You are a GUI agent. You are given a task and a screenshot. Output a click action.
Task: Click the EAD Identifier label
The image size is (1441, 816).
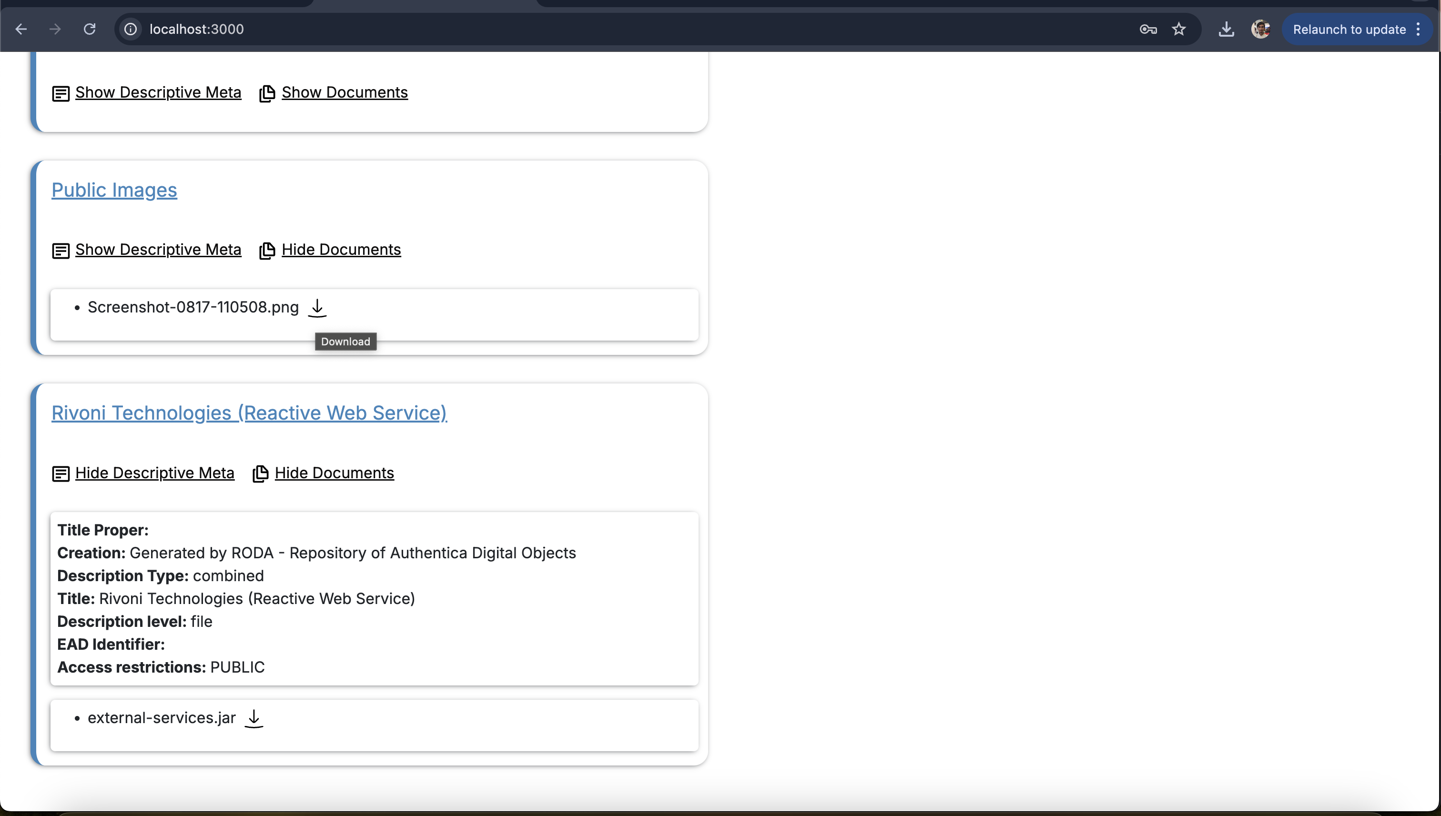pos(111,644)
